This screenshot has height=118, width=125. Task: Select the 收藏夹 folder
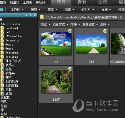10,73
